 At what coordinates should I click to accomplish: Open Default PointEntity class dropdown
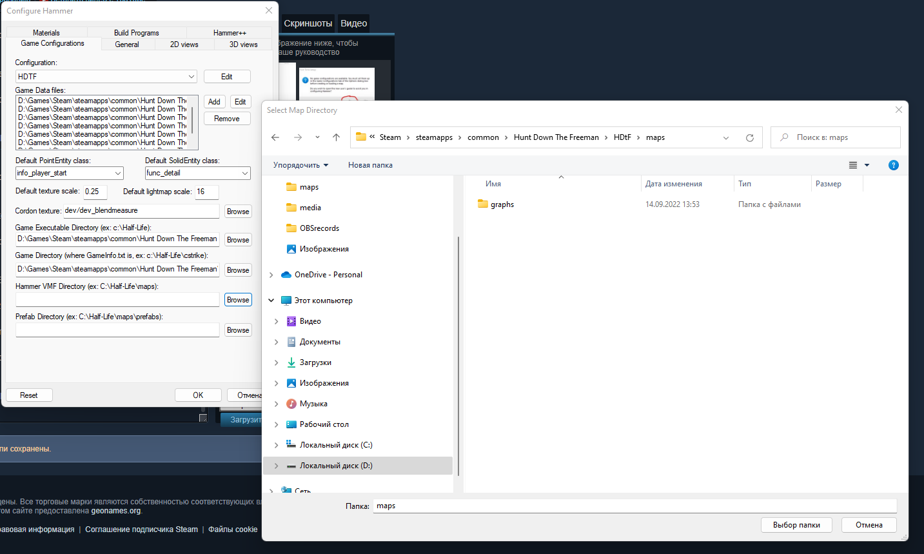click(x=70, y=173)
